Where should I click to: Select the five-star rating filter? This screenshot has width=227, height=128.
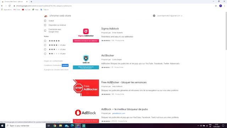point(45,41)
